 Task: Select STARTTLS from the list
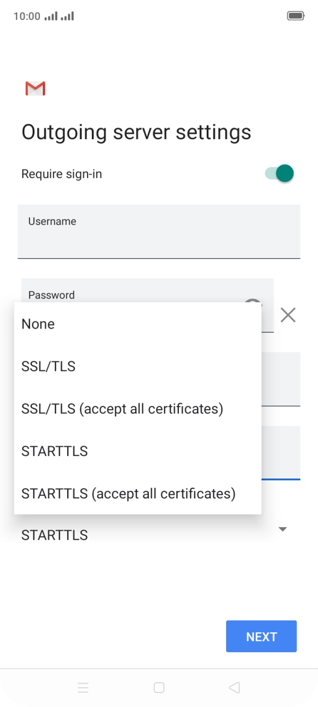(54, 451)
